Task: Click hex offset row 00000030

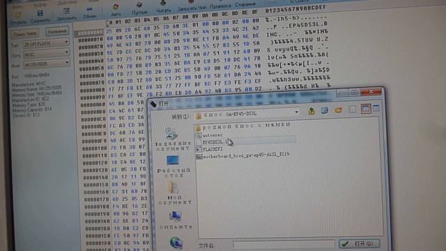Action: coord(91,54)
